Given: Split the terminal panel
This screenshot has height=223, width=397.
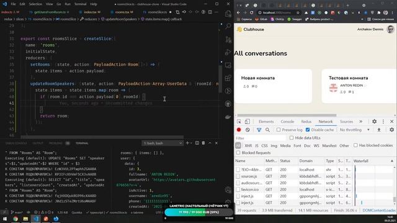Looking at the screenshot, I should coord(197,143).
